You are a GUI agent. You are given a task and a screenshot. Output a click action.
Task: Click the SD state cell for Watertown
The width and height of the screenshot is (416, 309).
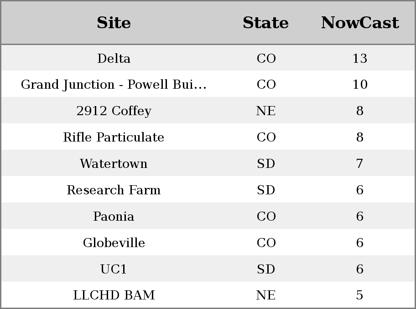click(265, 163)
